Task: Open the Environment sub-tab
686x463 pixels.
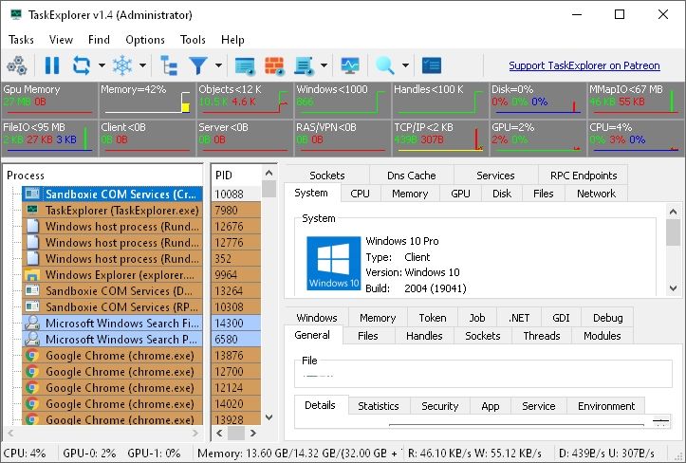Action: click(x=606, y=406)
